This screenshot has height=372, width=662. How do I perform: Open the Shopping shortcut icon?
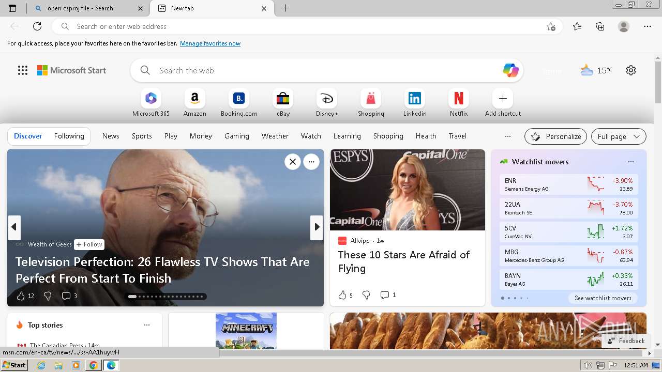click(371, 98)
